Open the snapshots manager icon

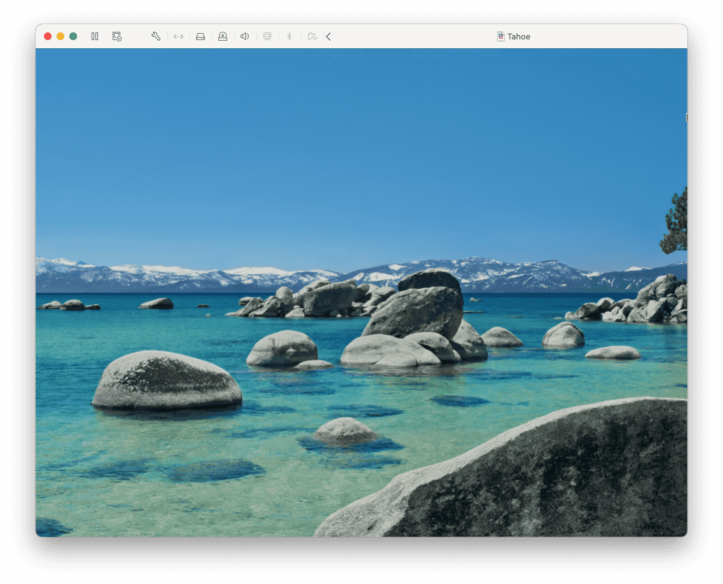point(117,36)
